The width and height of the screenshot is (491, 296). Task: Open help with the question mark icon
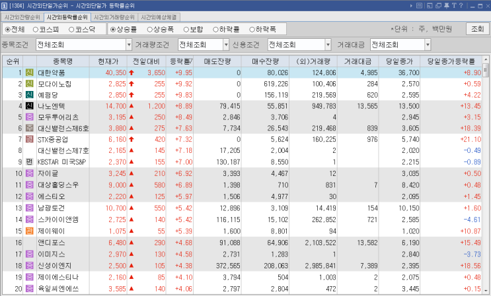click(461, 6)
